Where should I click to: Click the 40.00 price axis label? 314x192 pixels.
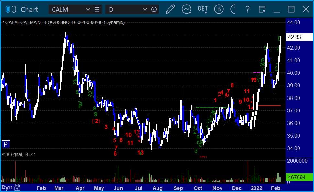click(294, 73)
